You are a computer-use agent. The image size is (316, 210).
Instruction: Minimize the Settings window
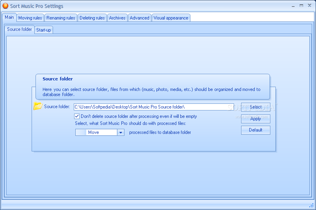pos(293,6)
